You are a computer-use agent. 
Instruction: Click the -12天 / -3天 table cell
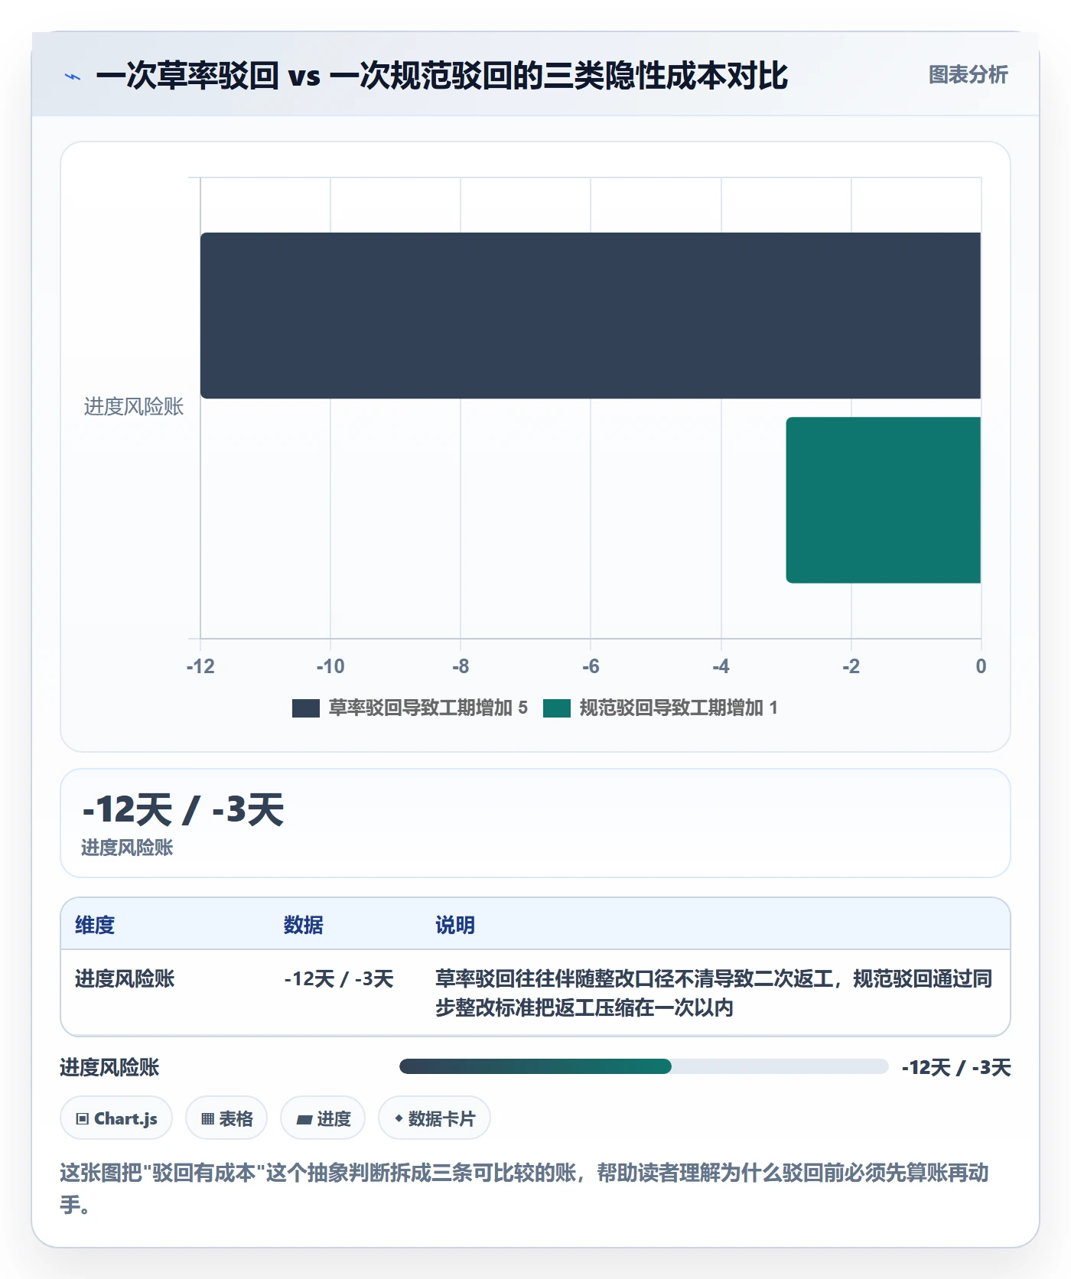click(x=339, y=978)
